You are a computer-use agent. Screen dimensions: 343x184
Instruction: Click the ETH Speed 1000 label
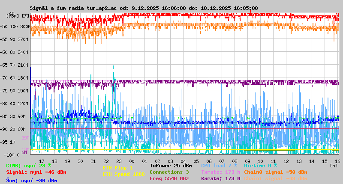[x=123, y=174]
